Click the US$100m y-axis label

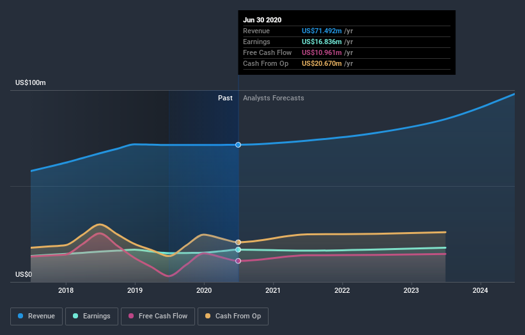tap(31, 82)
